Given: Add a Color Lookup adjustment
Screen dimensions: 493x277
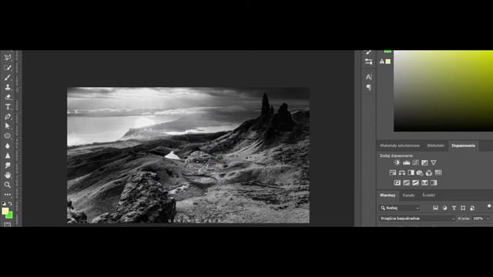Looking at the screenshot, I should pyautogui.click(x=438, y=172).
